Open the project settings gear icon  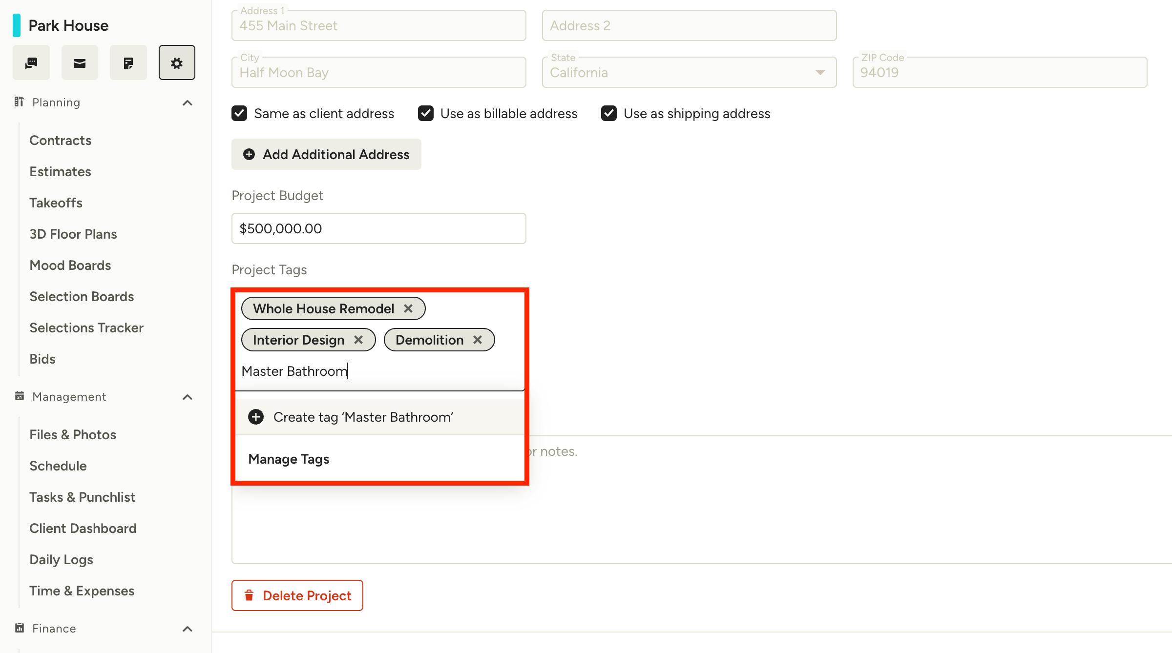tap(177, 63)
